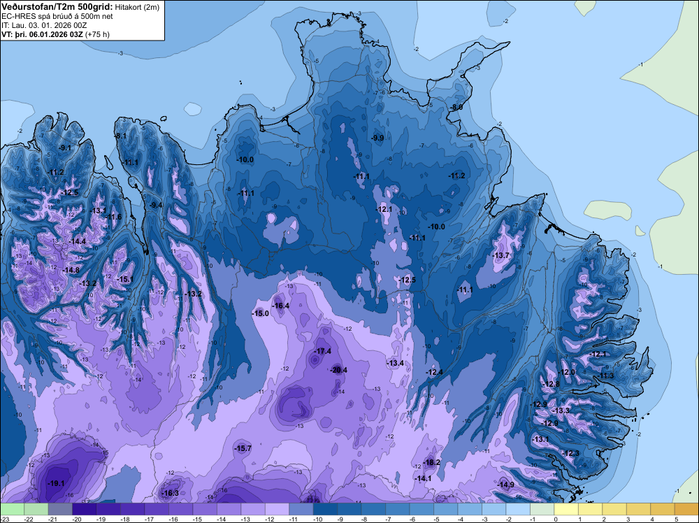Select the -19.1 cold spot label

(x=56, y=483)
